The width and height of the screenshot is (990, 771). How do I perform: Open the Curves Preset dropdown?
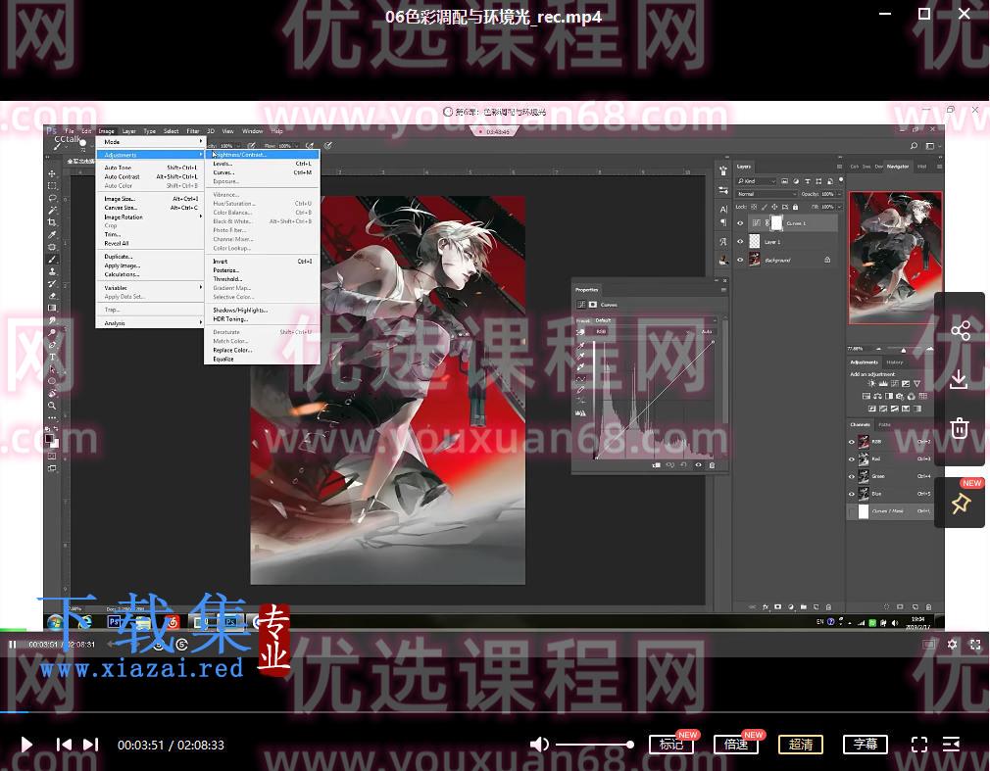(655, 320)
